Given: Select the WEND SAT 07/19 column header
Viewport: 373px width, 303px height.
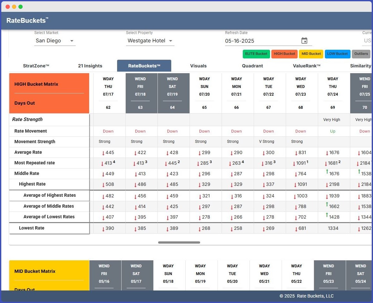Looking at the screenshot, I should tap(174, 93).
